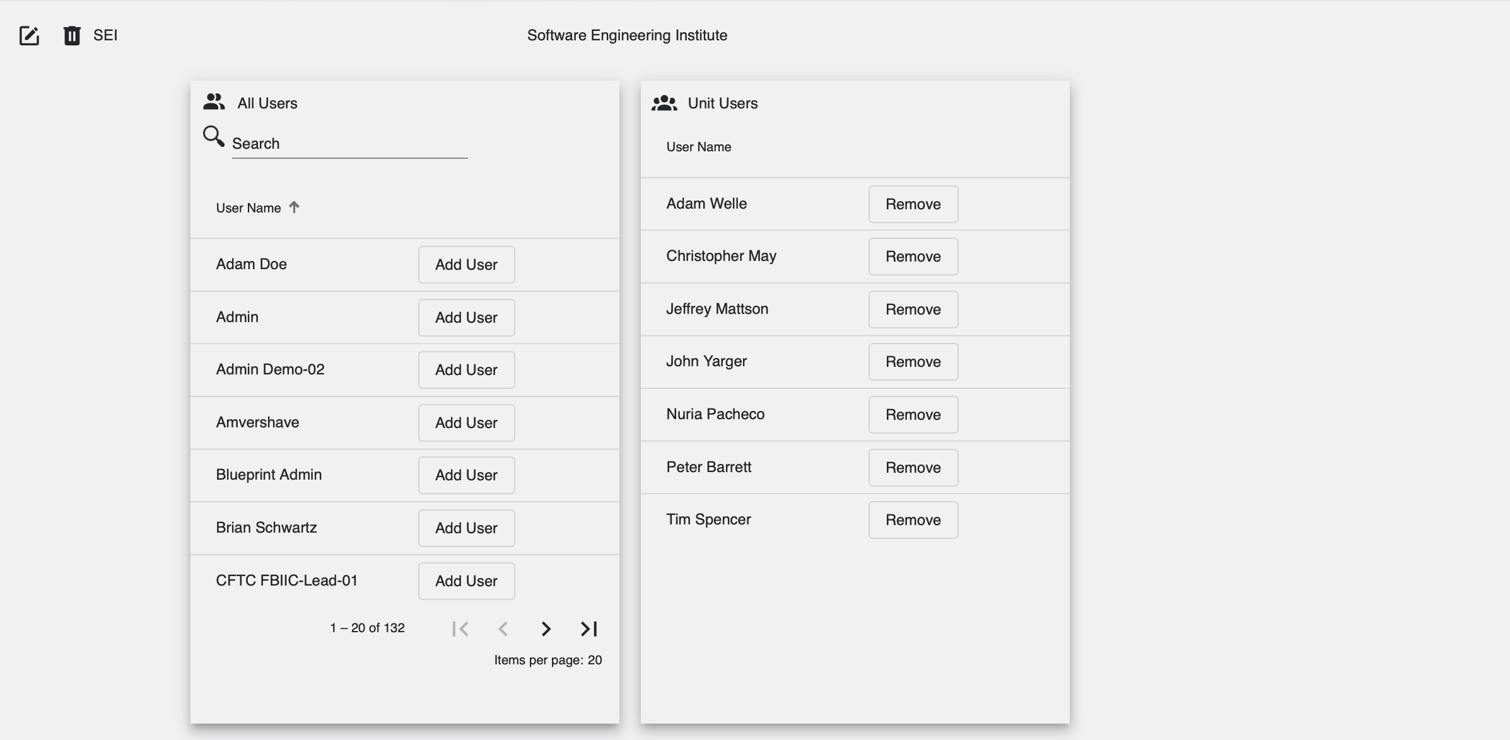This screenshot has width=1510, height=740.
Task: Click the Unit Users group icon
Action: [x=665, y=103]
